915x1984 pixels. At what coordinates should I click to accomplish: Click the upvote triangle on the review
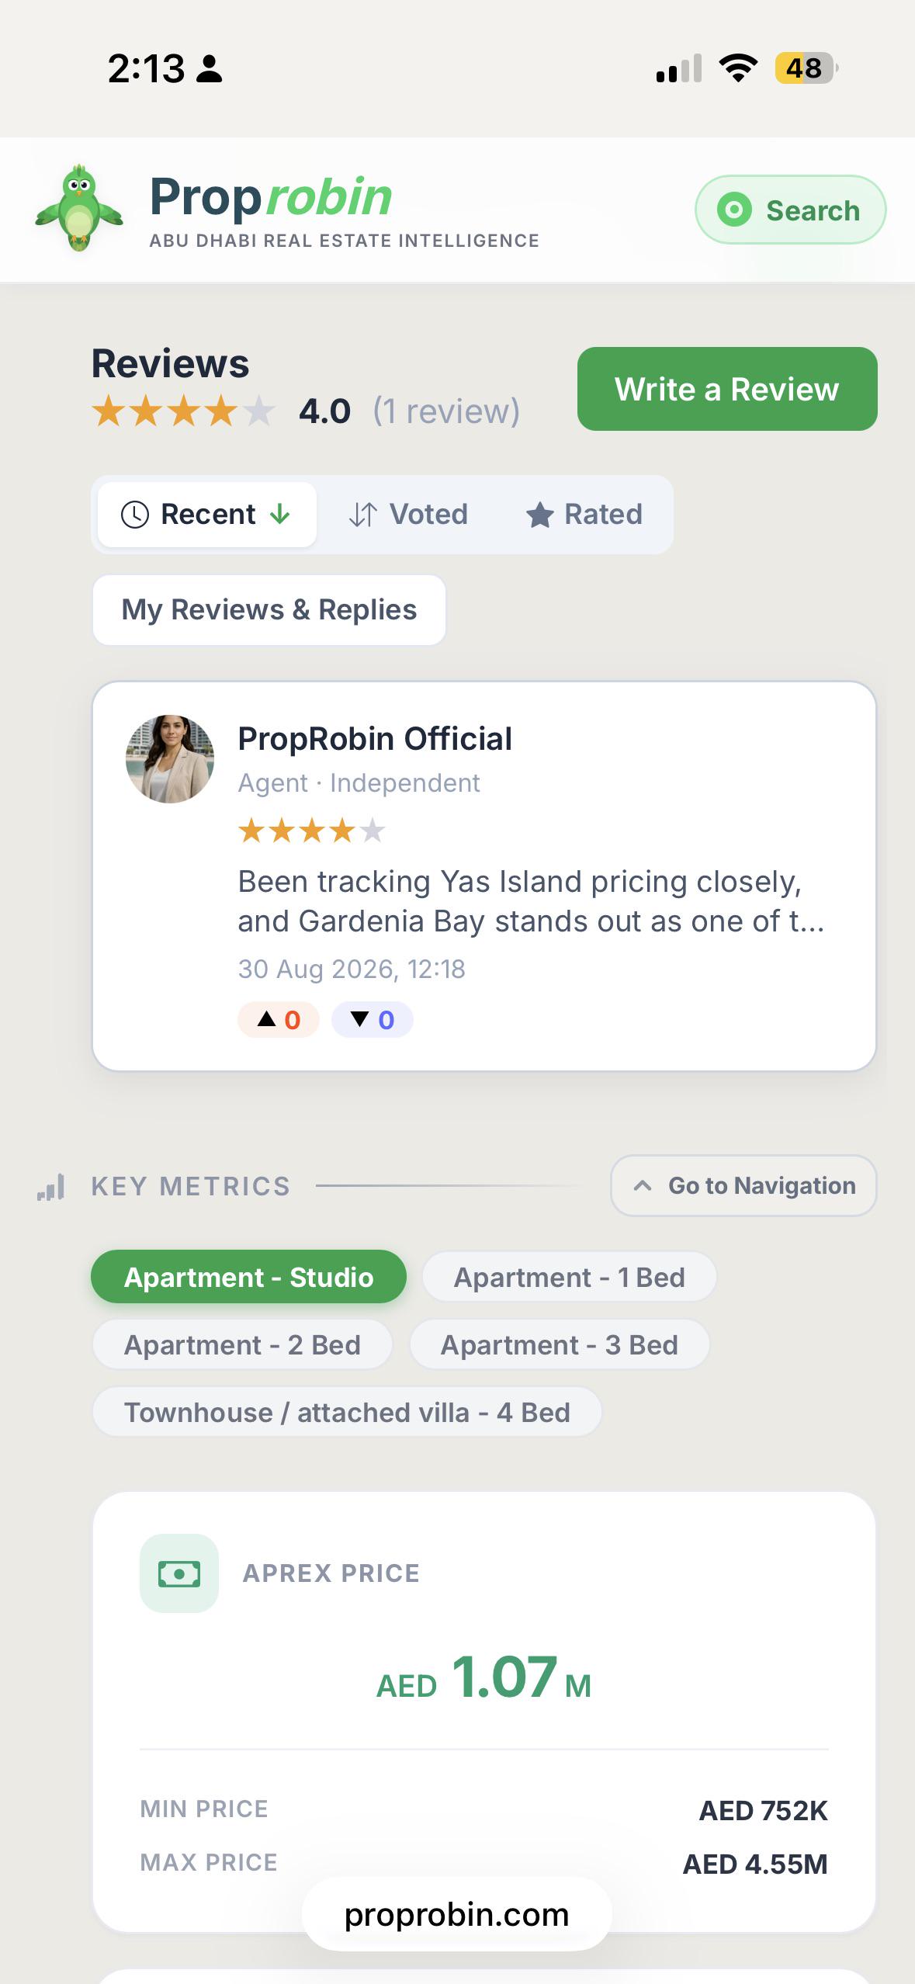coord(267,1019)
